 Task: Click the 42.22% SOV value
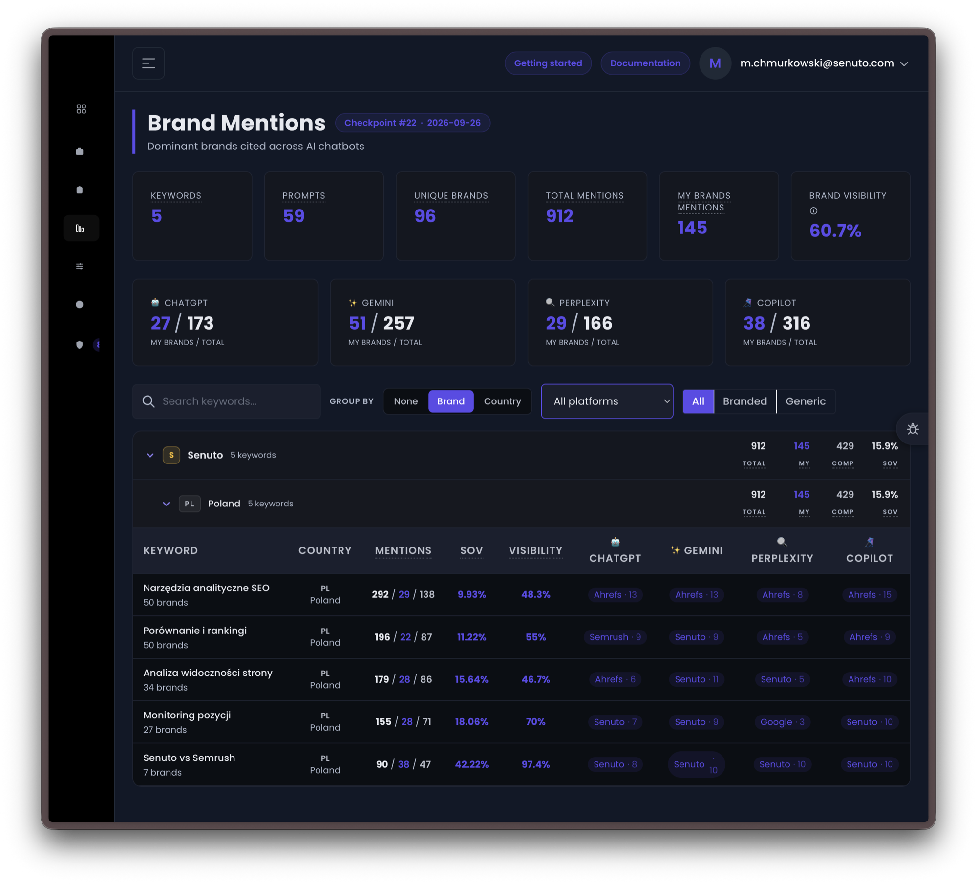pos(471,764)
